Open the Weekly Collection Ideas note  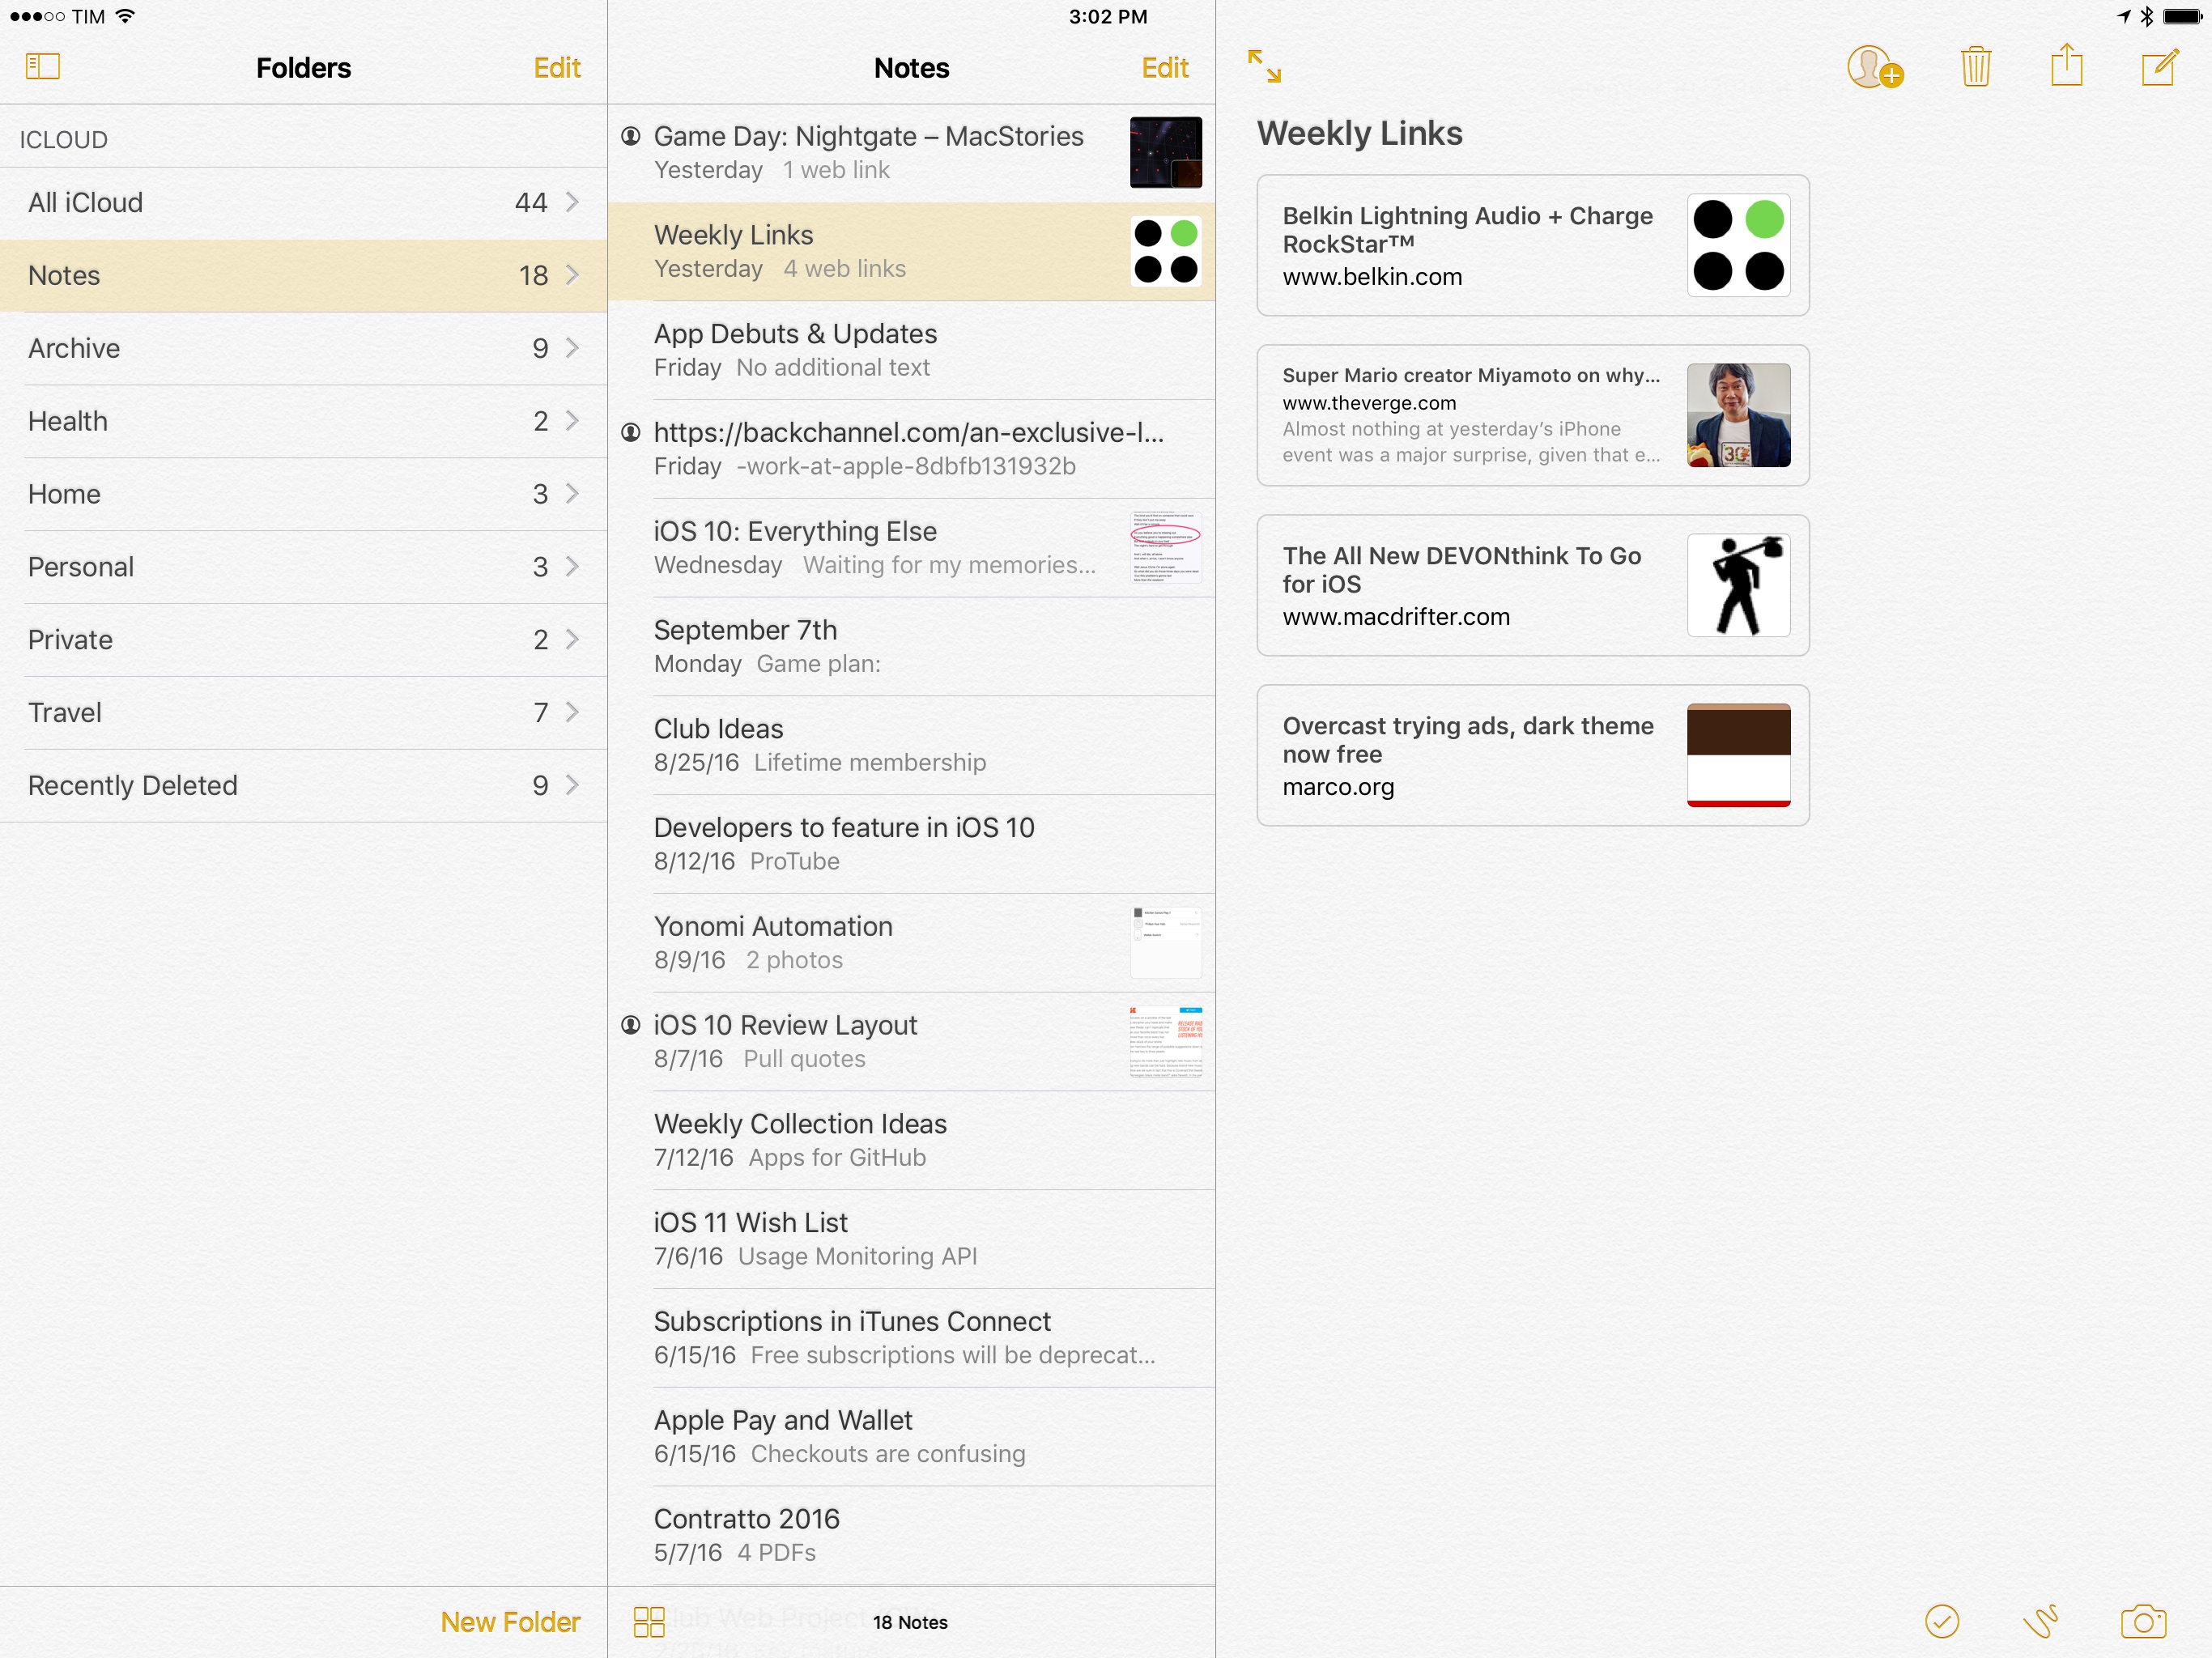911,1140
